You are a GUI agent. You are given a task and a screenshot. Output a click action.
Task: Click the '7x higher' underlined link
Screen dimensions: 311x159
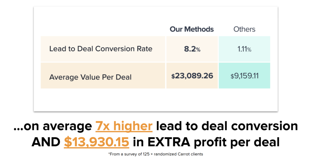(x=124, y=126)
